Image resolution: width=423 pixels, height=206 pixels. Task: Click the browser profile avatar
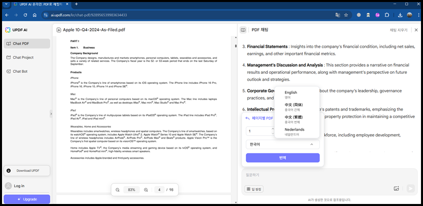pos(409,15)
